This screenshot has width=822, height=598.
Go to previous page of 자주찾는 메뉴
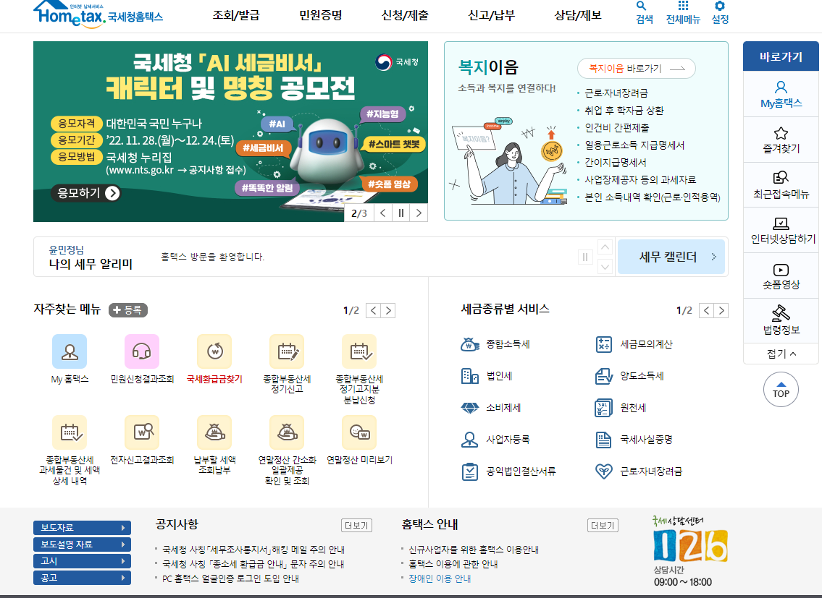click(x=373, y=310)
